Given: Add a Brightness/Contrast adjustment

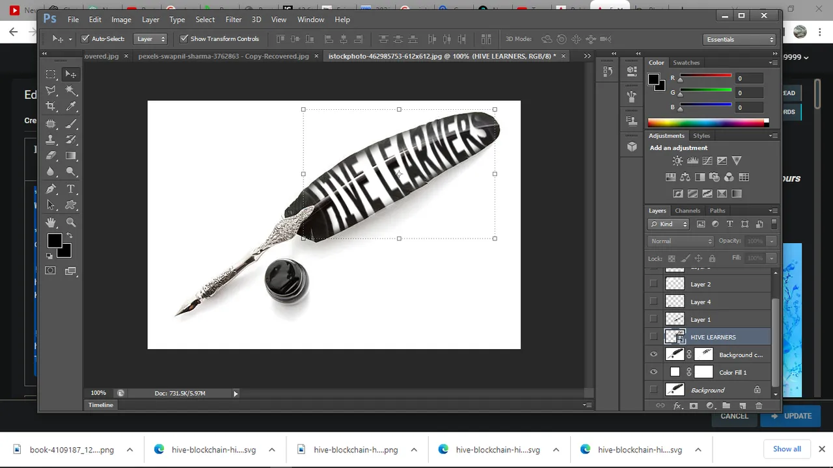Looking at the screenshot, I should 677,161.
